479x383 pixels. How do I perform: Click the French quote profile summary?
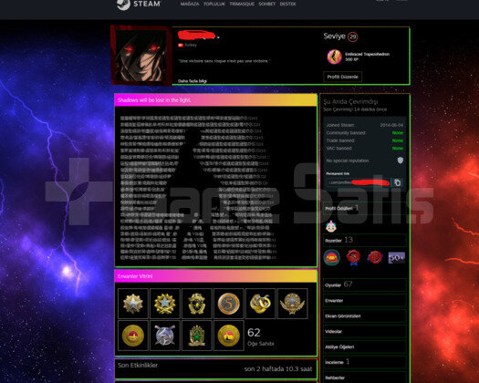point(224,61)
